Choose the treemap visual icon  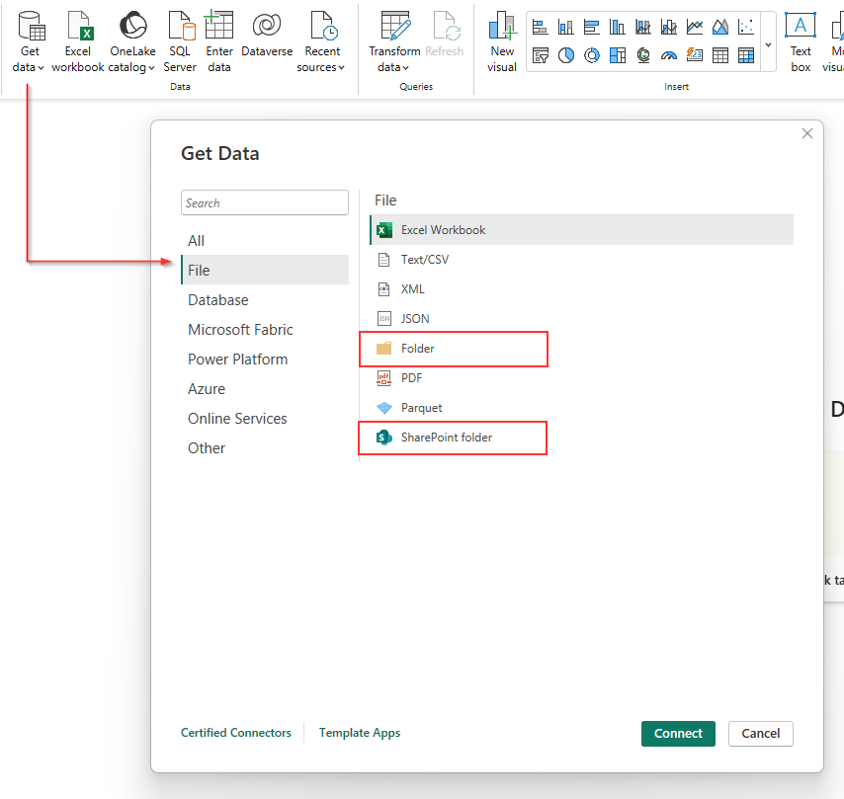click(618, 56)
